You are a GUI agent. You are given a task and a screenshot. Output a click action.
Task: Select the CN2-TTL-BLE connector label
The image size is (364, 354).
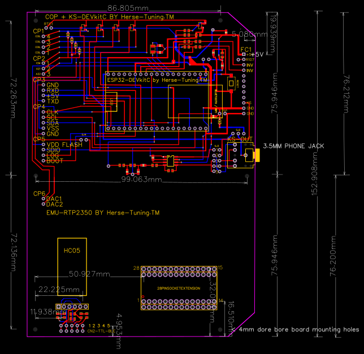101,331
